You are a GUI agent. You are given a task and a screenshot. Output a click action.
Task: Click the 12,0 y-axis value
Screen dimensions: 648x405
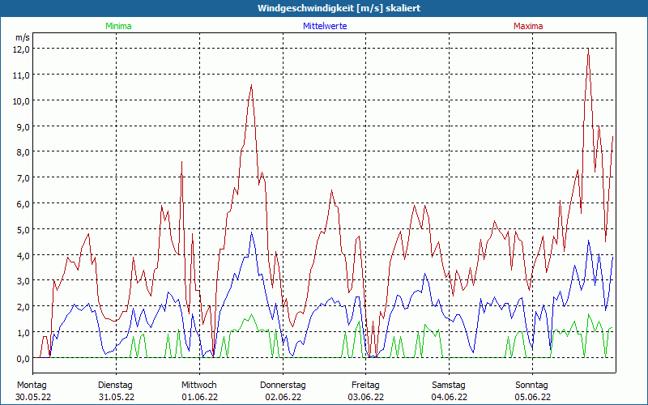(22, 49)
